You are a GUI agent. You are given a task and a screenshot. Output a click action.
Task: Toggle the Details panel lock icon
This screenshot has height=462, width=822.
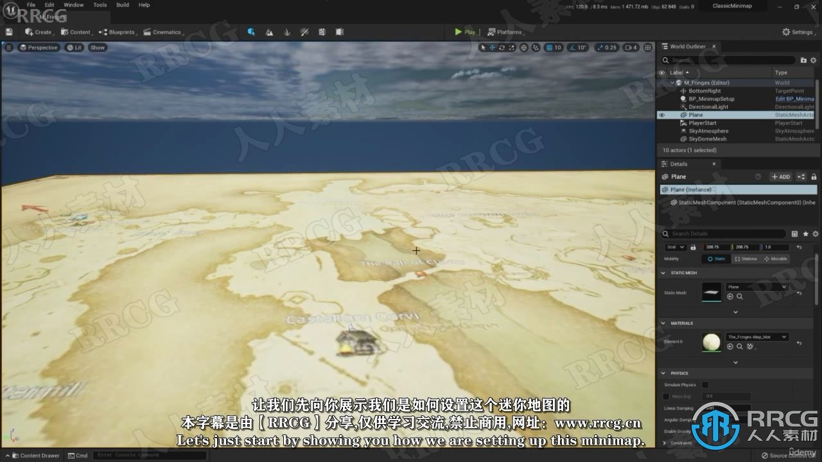(814, 176)
